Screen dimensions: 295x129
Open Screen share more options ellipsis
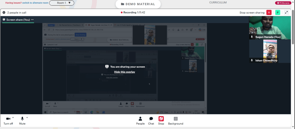pyautogui.click(x=32, y=20)
